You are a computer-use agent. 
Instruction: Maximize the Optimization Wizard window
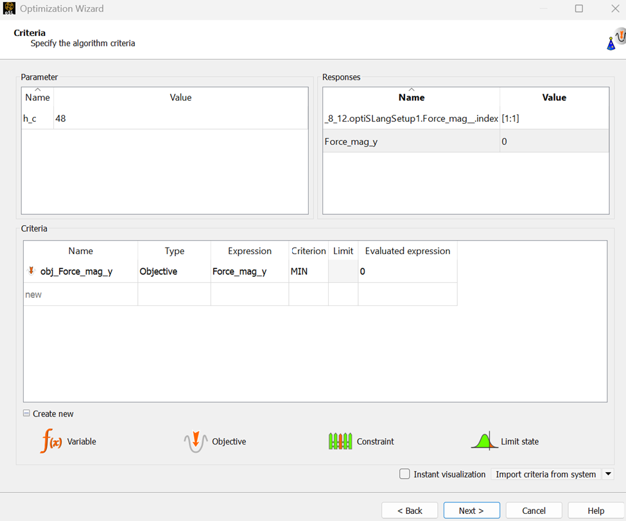(578, 9)
